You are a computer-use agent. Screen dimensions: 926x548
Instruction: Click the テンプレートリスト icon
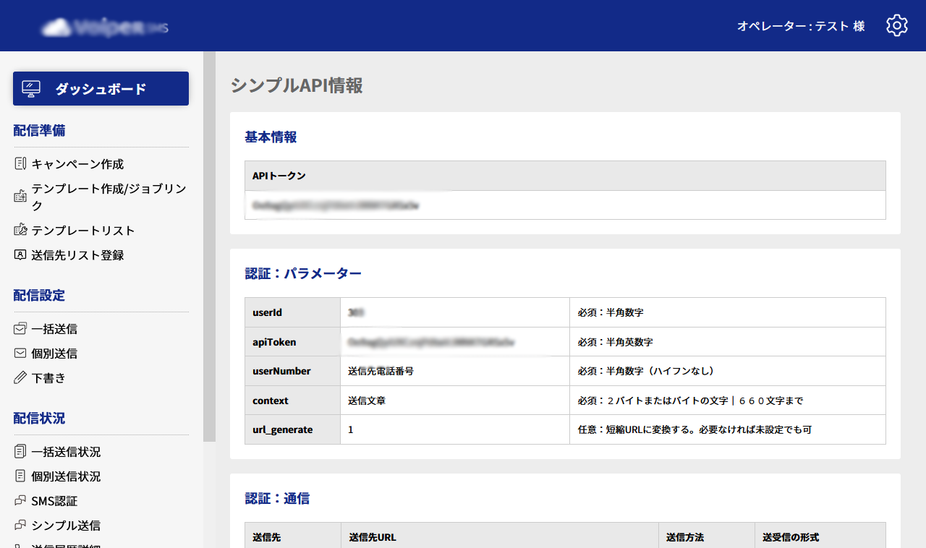(20, 230)
